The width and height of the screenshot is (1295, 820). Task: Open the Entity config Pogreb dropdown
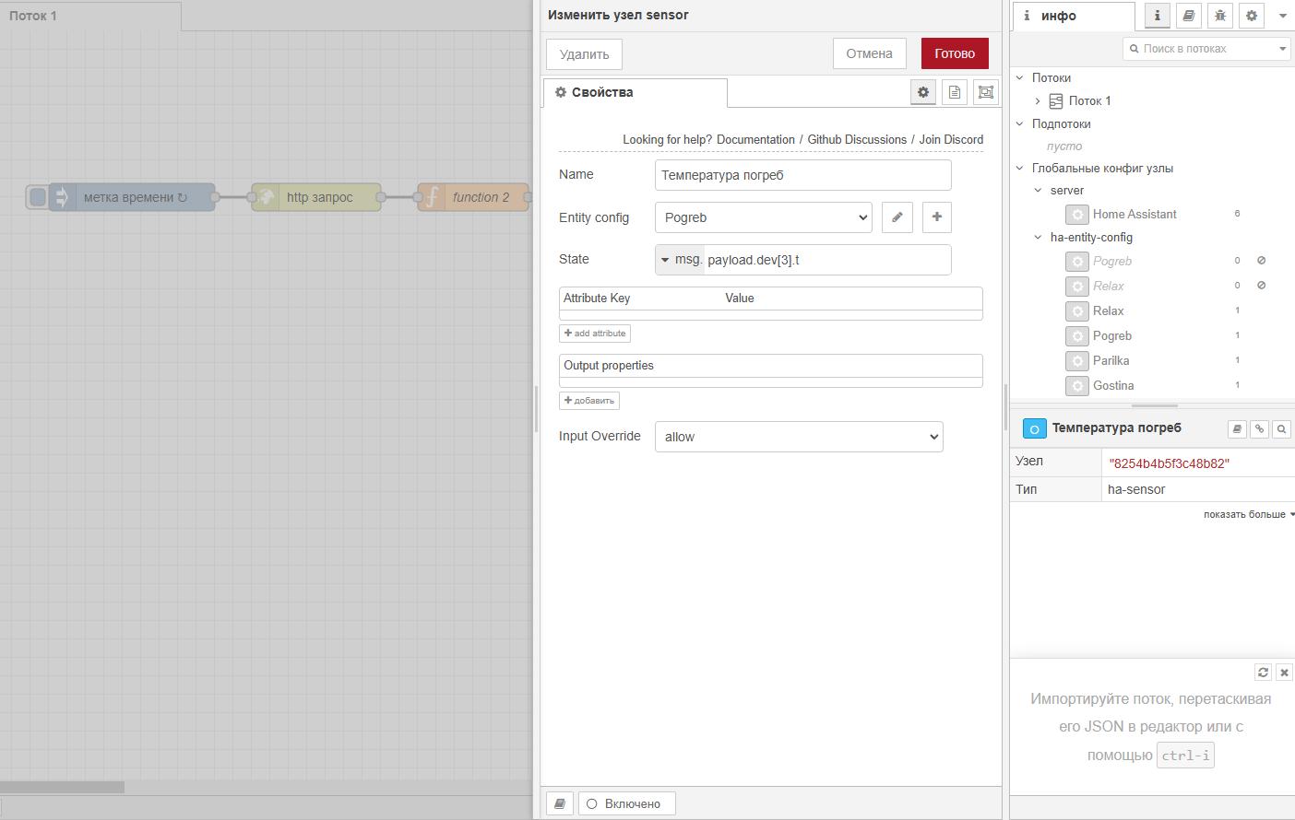763,217
